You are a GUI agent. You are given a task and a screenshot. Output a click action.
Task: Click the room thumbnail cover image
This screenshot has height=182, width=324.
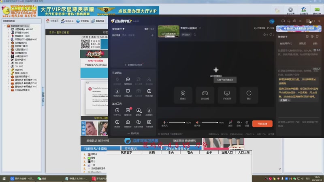click(x=168, y=31)
